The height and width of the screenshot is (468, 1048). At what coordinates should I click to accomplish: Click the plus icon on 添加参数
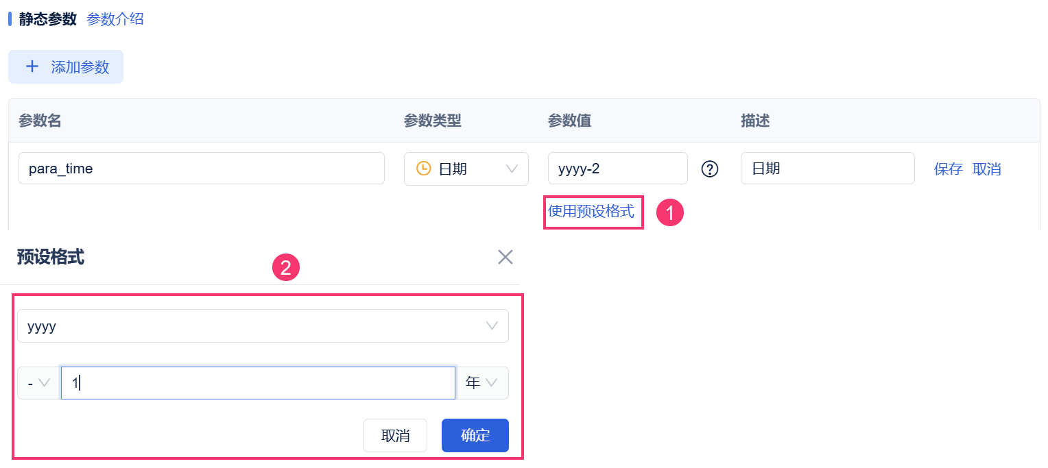click(32, 66)
